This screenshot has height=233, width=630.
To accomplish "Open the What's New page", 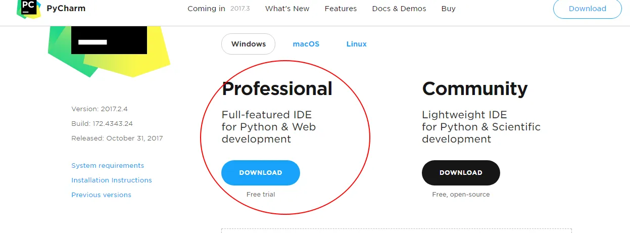I will click(x=287, y=9).
